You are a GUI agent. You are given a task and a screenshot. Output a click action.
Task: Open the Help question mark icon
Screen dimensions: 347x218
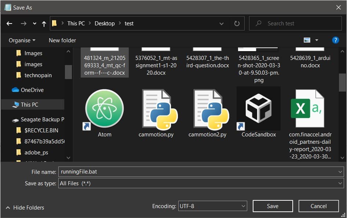[x=335, y=40]
